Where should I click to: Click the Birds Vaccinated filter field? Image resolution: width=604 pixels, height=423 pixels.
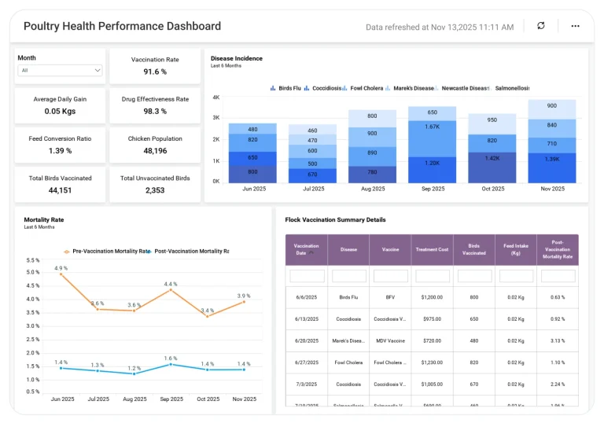tap(474, 276)
